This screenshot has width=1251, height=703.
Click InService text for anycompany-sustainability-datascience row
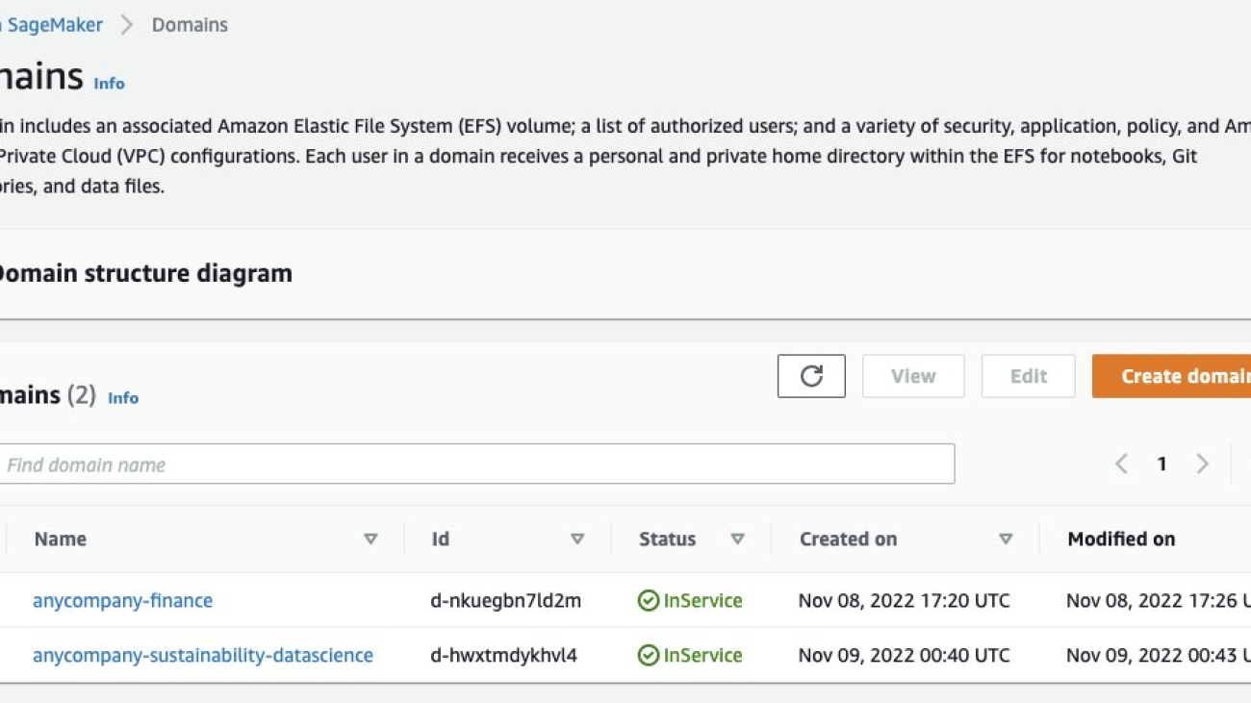click(x=702, y=656)
